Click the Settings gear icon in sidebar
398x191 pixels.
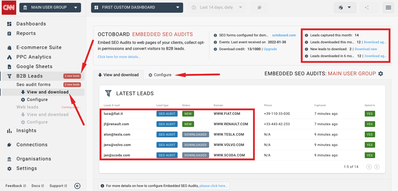9,168
